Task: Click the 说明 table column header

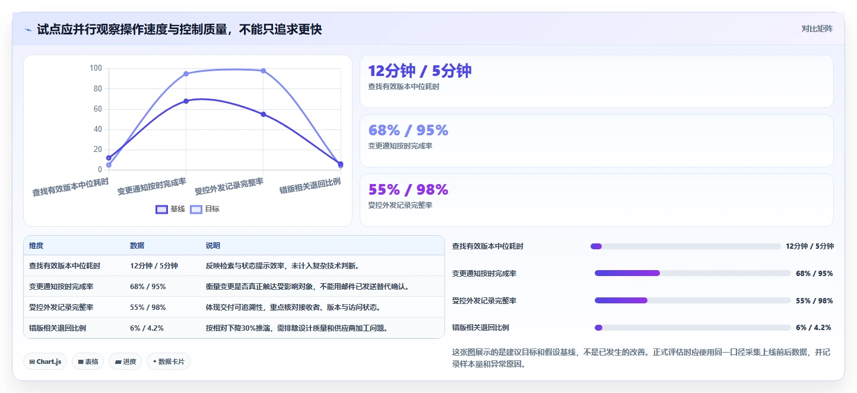Action: (x=213, y=246)
